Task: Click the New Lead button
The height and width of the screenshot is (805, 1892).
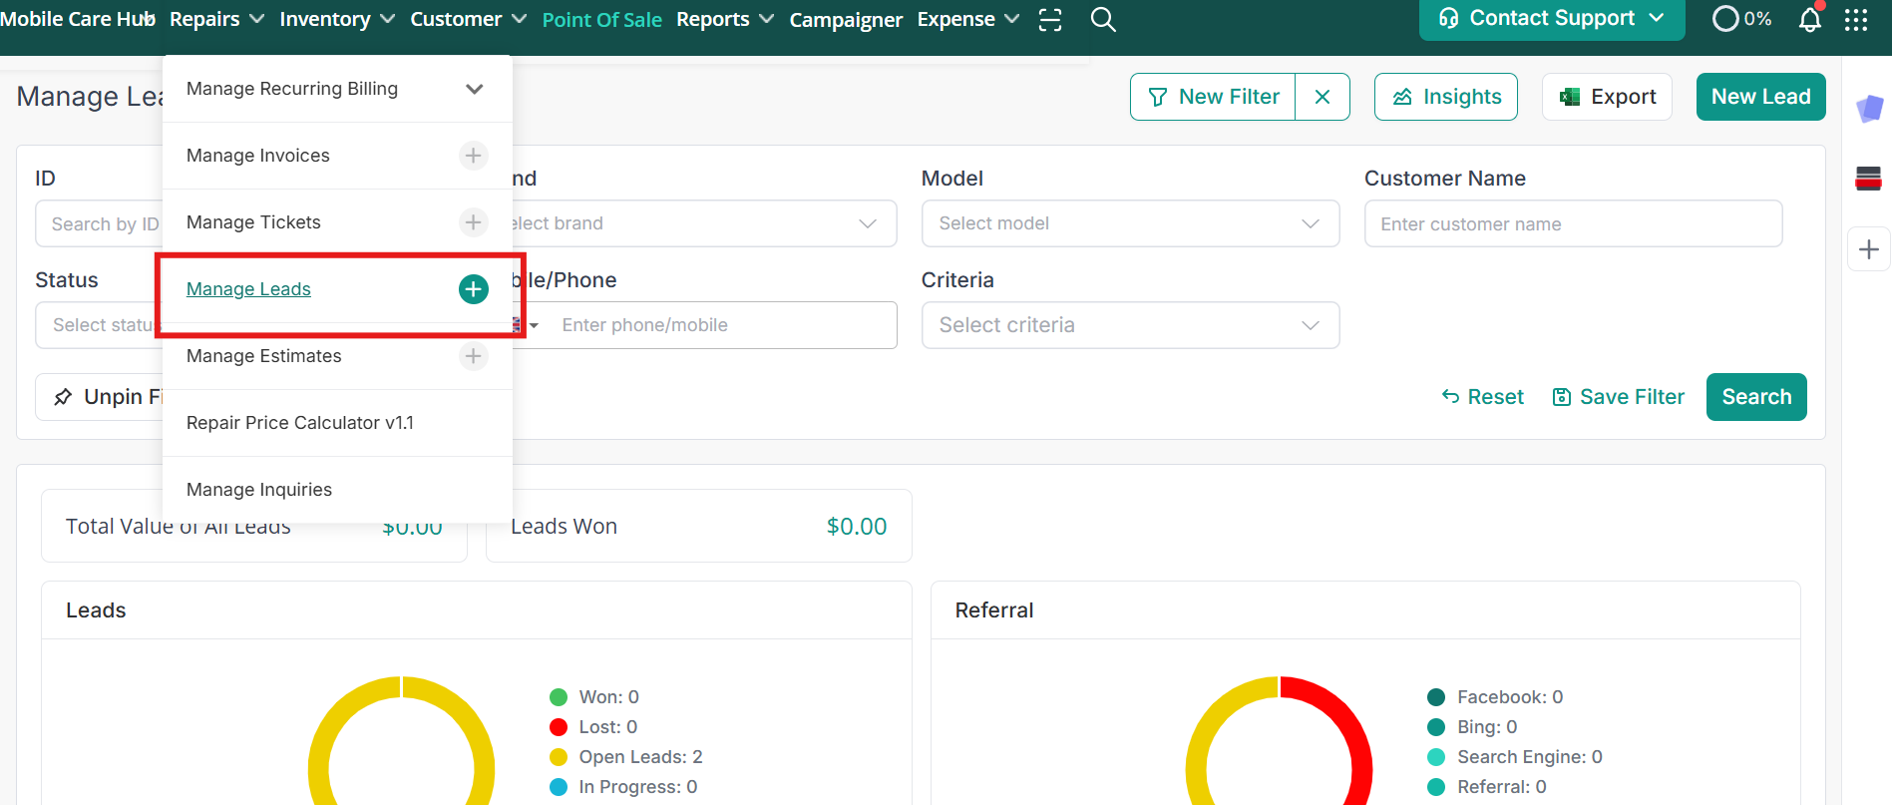Action: pyautogui.click(x=1760, y=97)
